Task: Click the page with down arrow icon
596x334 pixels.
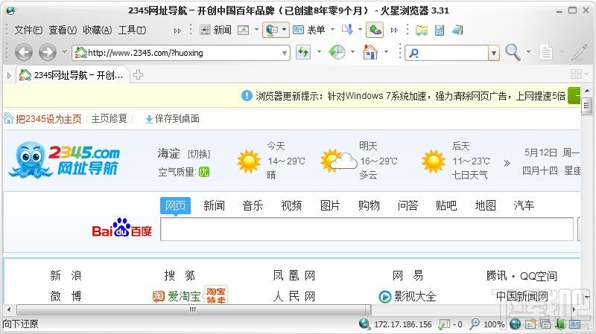Action: coord(347,30)
